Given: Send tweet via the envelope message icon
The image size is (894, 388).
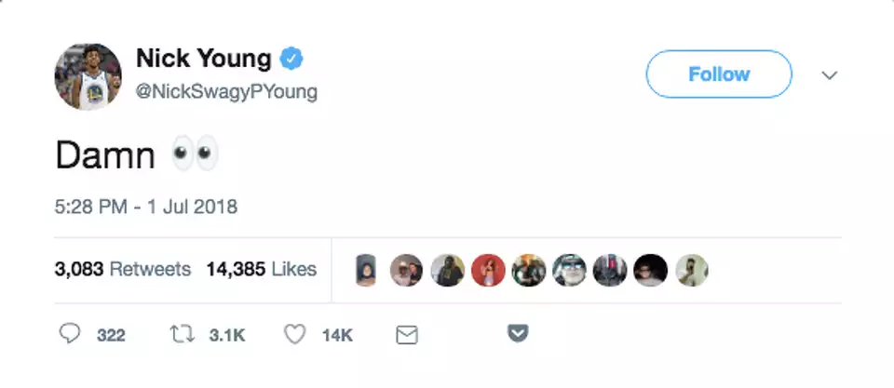Looking at the screenshot, I should (407, 334).
